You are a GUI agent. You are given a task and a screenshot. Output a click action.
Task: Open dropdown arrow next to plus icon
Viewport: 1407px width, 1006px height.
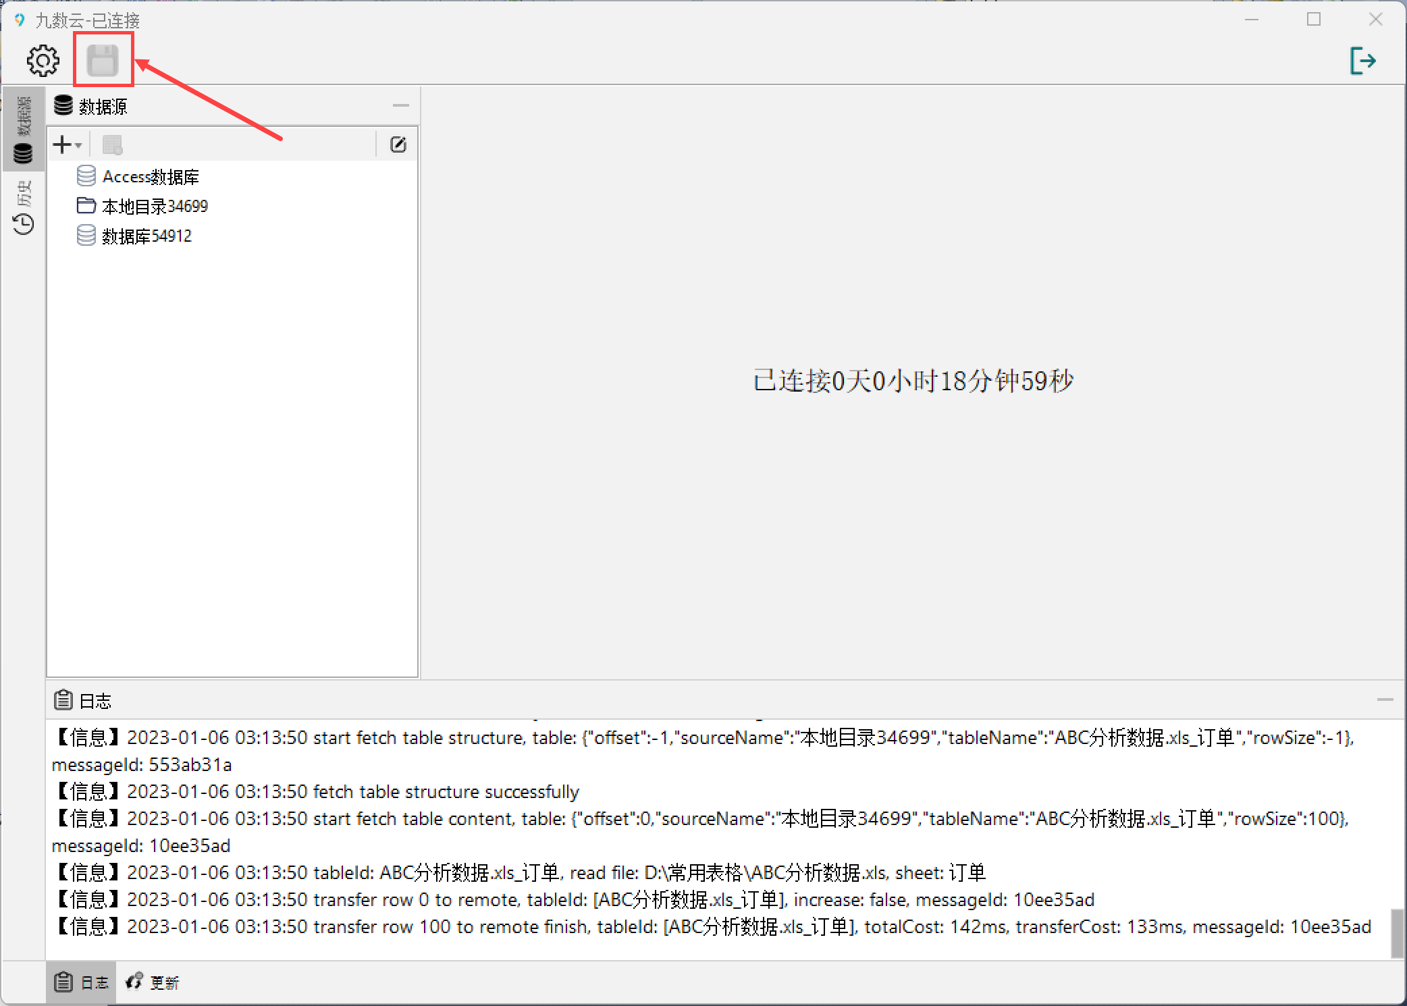78,145
